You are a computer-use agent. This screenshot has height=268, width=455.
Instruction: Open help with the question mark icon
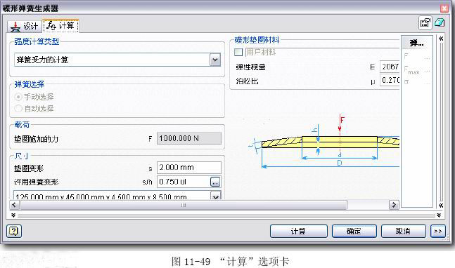[13, 232]
